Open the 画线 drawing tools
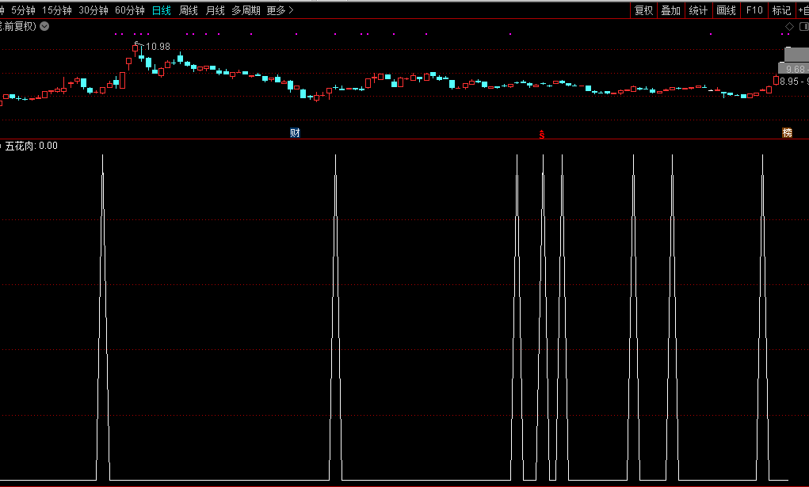Viewport: 809px width, 487px height. [x=726, y=10]
